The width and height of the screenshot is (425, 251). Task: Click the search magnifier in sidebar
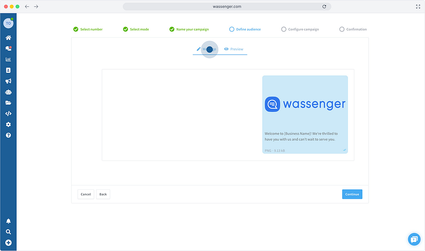click(8, 232)
